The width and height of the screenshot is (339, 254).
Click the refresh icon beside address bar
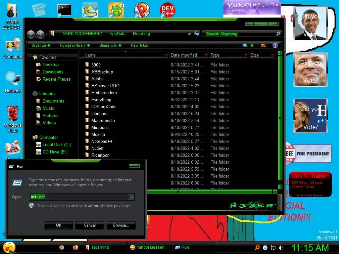tap(197, 34)
